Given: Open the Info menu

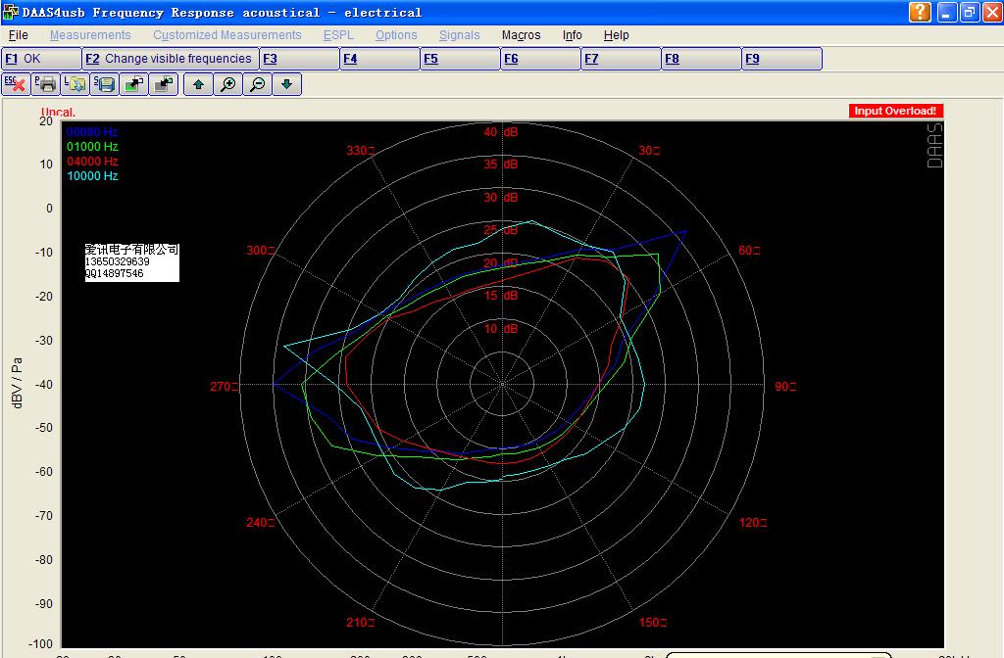Looking at the screenshot, I should point(573,35).
